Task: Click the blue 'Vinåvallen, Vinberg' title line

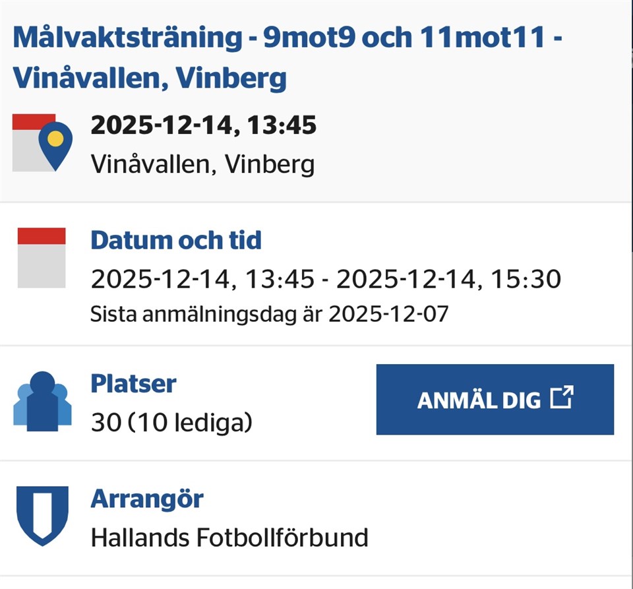Action: (x=150, y=79)
